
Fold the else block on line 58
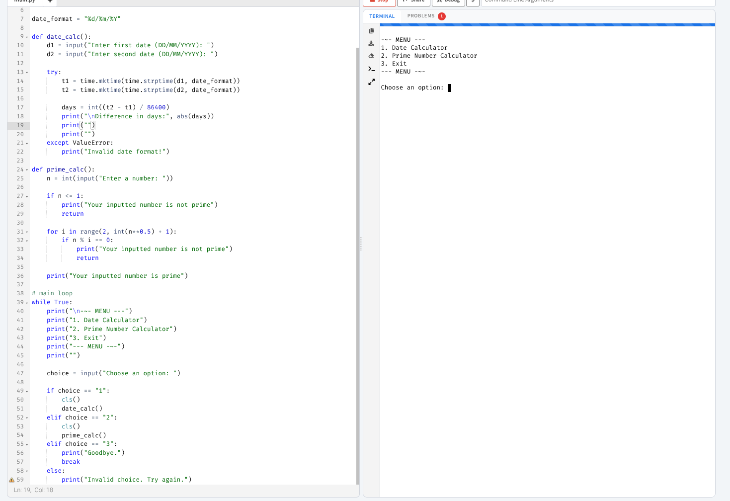tap(27, 471)
